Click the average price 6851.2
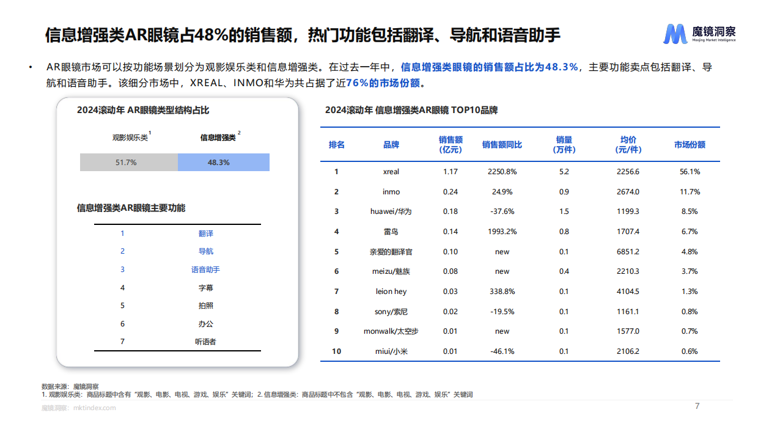 [x=628, y=252]
